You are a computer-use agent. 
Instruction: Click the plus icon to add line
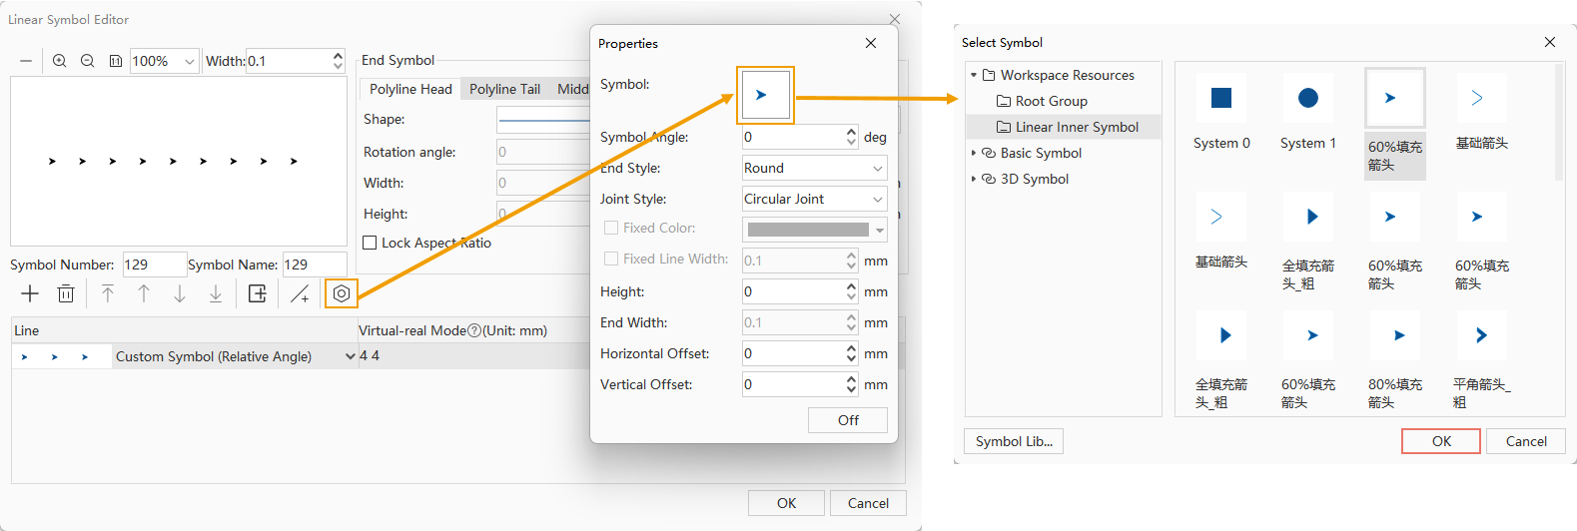click(x=30, y=293)
